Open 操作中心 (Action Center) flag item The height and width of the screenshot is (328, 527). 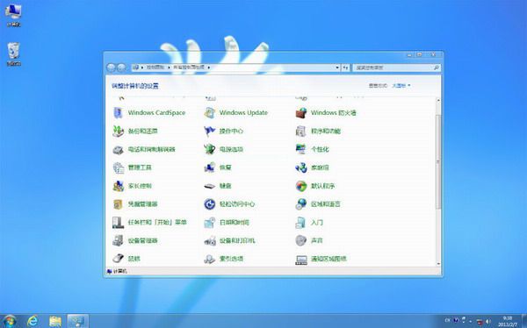223,131
